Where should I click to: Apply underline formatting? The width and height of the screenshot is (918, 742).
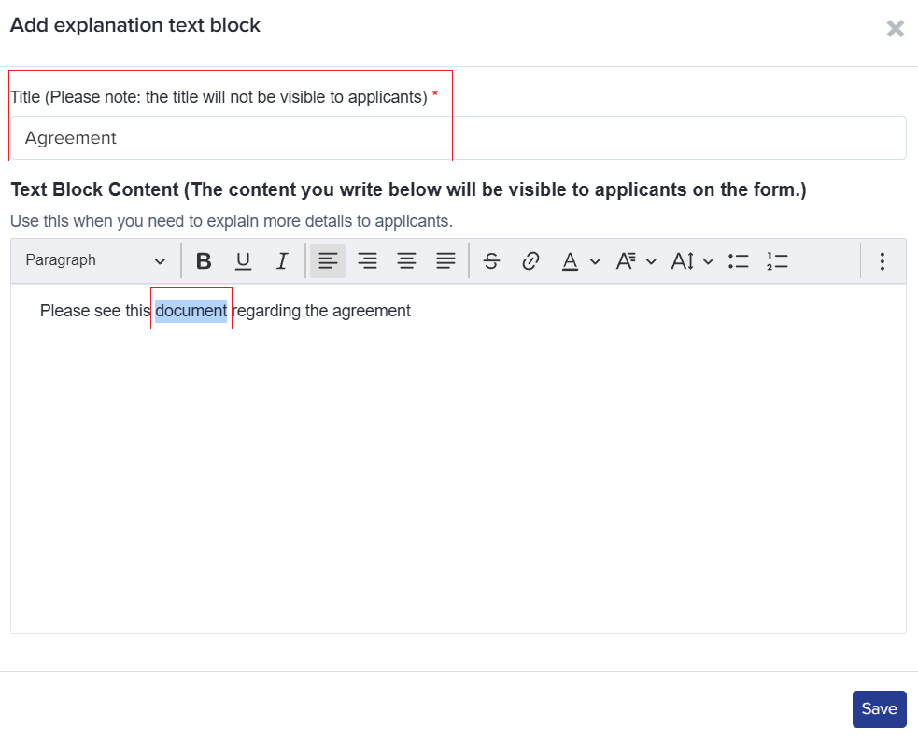243,261
